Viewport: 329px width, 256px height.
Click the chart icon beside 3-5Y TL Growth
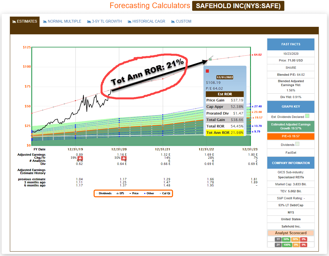(x=89, y=22)
